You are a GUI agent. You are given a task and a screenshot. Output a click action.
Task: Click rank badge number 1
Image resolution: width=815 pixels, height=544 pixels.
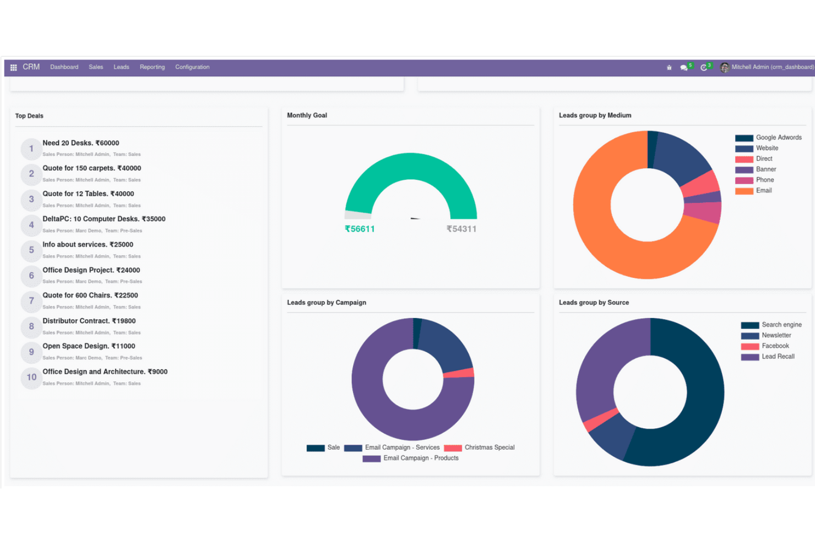click(31, 149)
